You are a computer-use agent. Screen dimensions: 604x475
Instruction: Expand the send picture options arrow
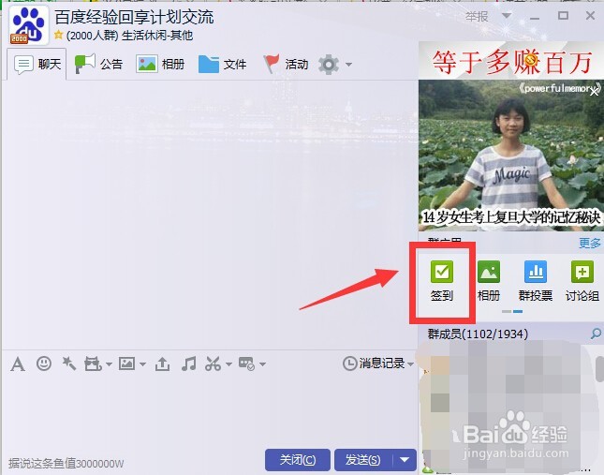point(142,364)
